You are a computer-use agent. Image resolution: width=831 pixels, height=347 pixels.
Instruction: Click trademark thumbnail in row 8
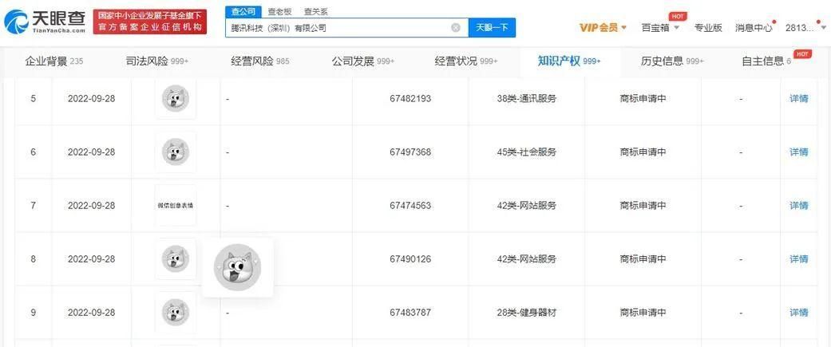coord(176,259)
